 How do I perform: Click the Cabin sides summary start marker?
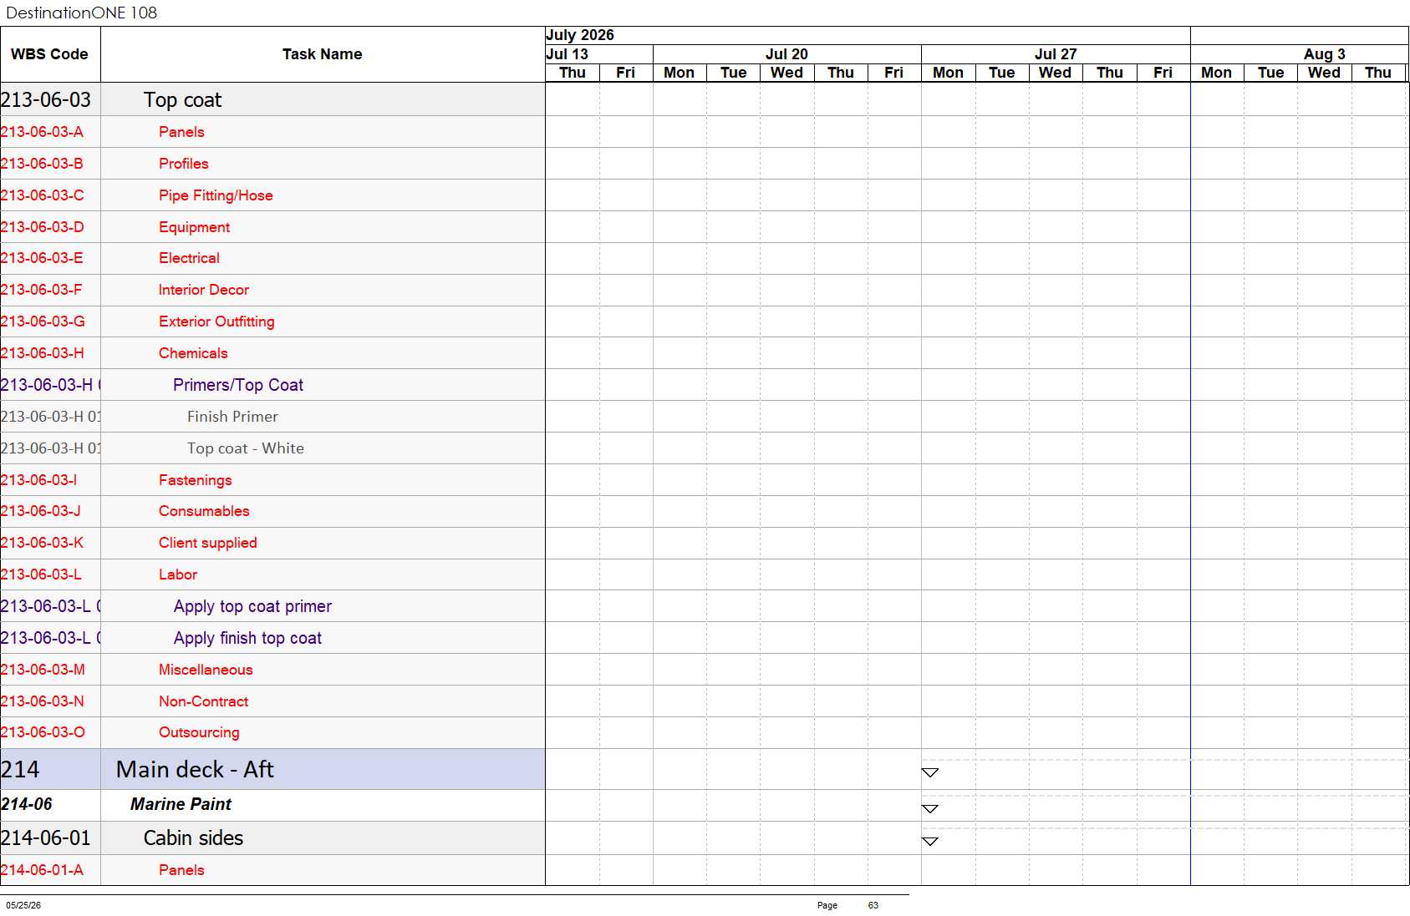click(x=929, y=841)
